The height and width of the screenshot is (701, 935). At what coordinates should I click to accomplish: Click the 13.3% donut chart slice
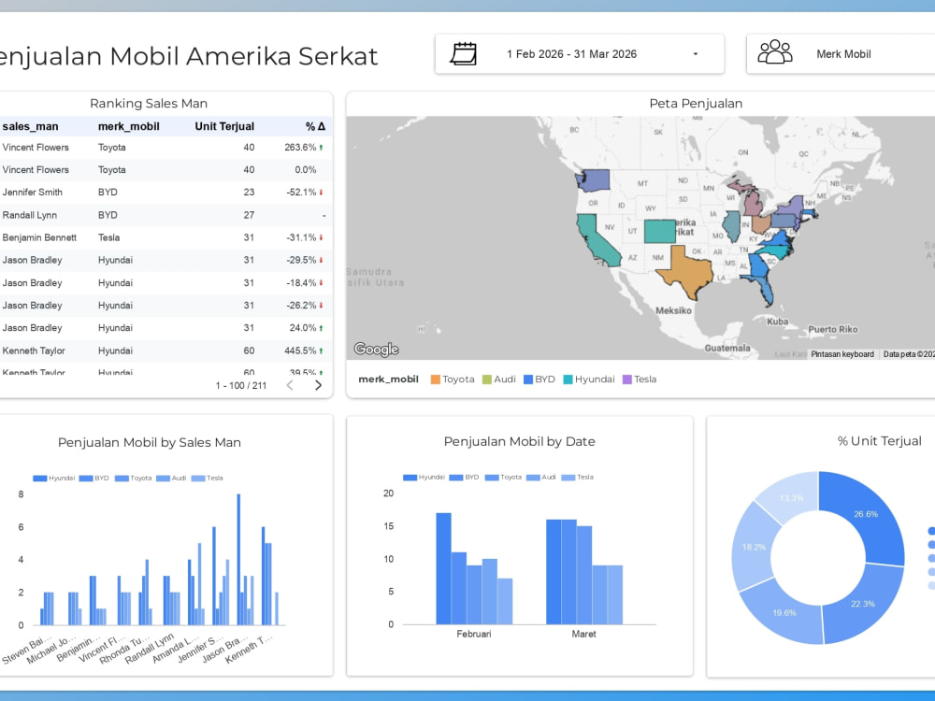click(791, 498)
